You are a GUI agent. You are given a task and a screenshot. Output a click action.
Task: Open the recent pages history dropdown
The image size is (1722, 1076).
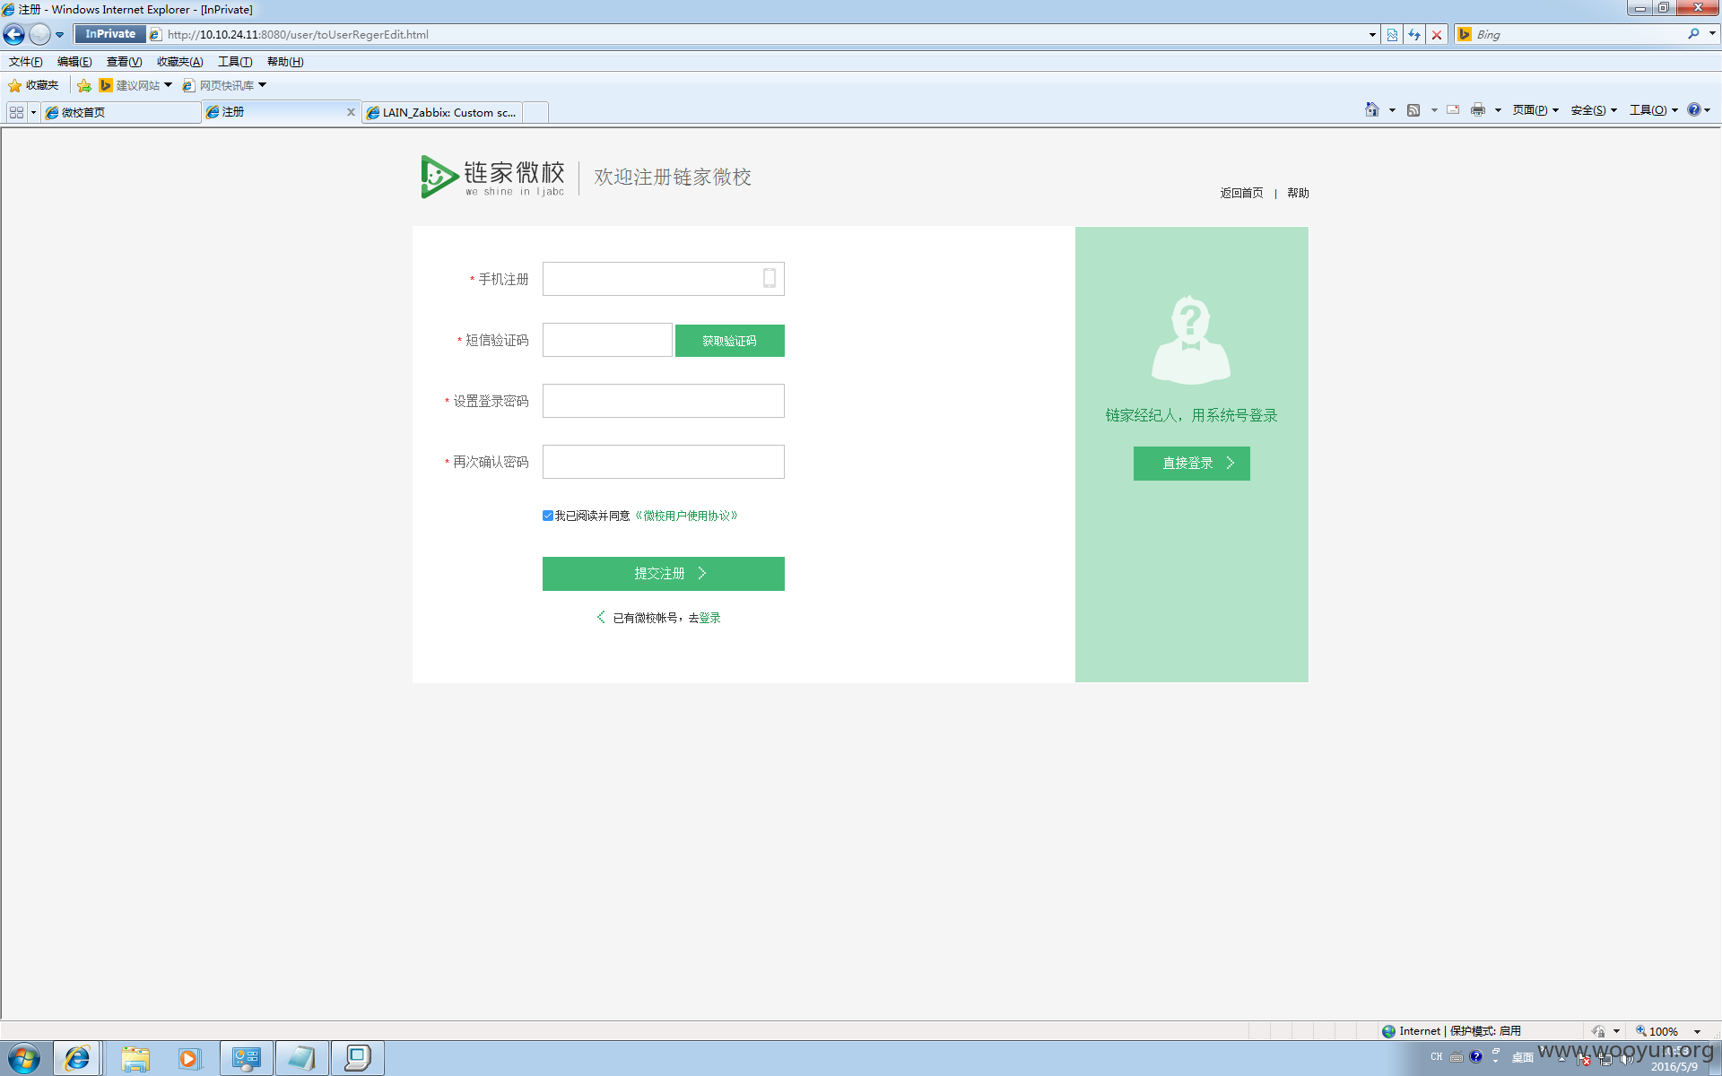pos(59,35)
